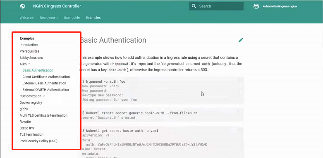Open Pod Security Policy (PSP) page
The height and width of the screenshot is (158, 323).
pyautogui.click(x=38, y=141)
